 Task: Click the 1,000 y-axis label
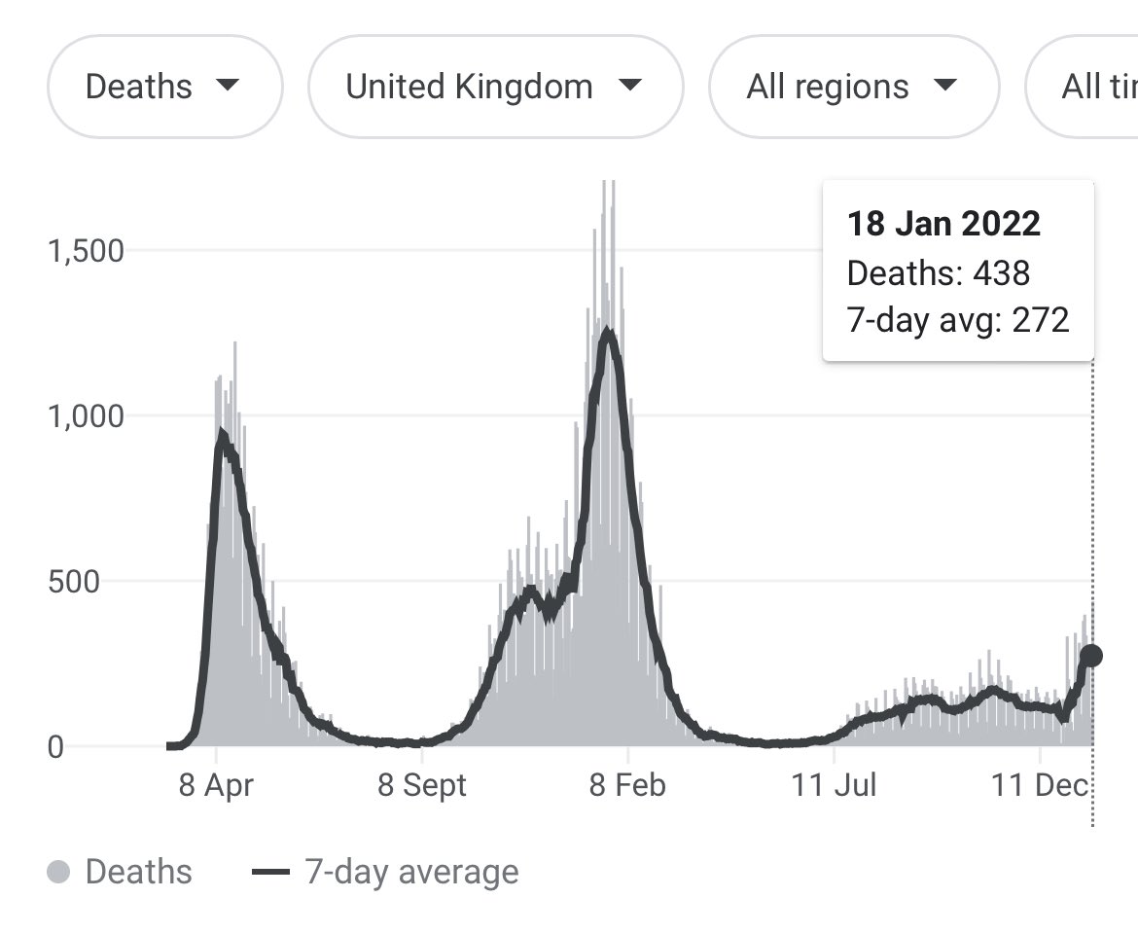[x=86, y=416]
